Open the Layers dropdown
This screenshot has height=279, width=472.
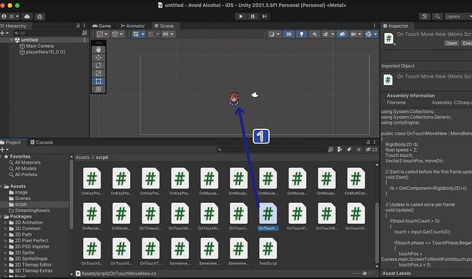459,17
